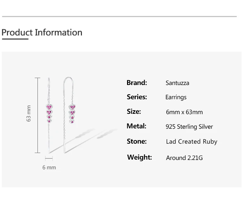243x204 pixels.
Task: Click the Series: label
Action: (137, 97)
